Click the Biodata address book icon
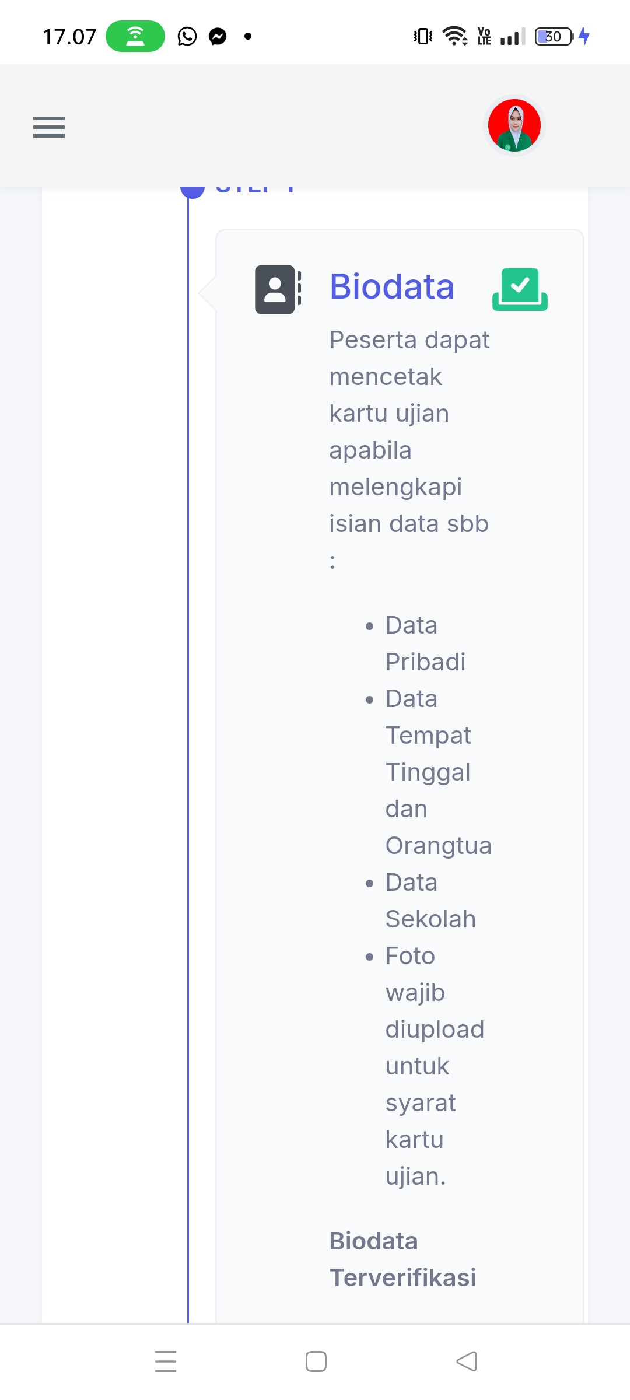The image size is (630, 1400). pos(278,289)
